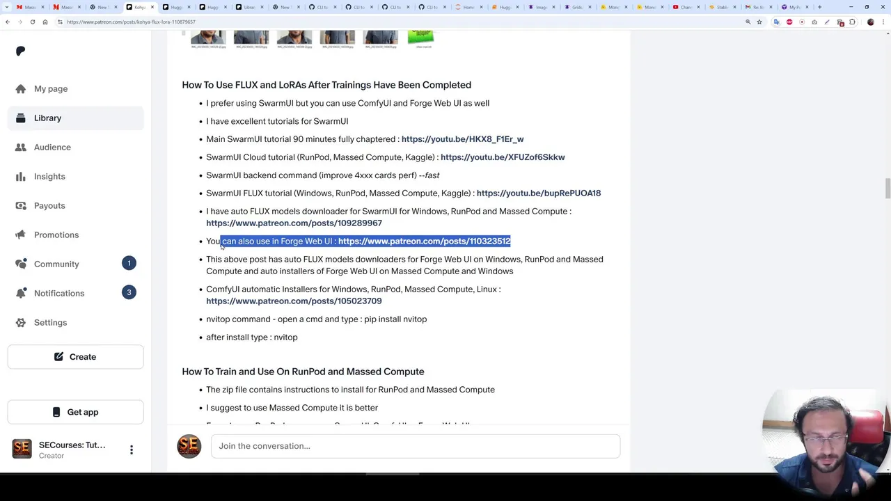This screenshot has height=501, width=891.
Task: Click text 'I suggest to use Massed Compute it is better'
Action: pyautogui.click(x=292, y=408)
